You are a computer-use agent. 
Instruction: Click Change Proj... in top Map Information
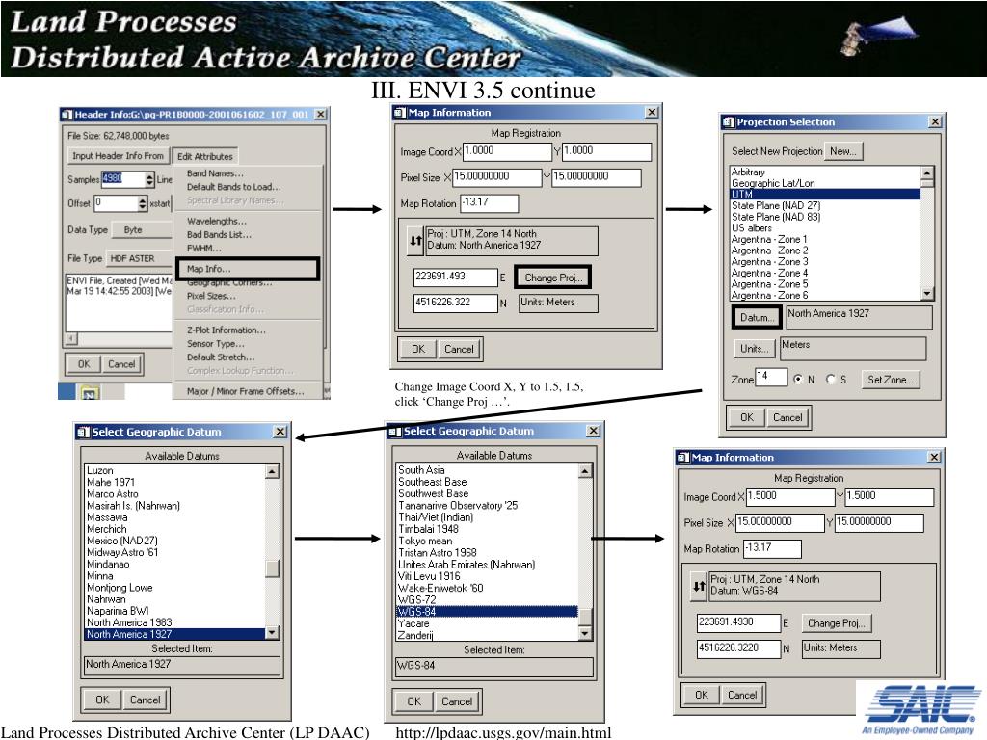(x=553, y=277)
